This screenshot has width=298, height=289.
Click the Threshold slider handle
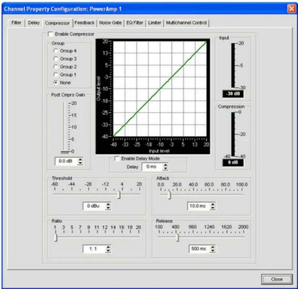[x=119, y=195]
